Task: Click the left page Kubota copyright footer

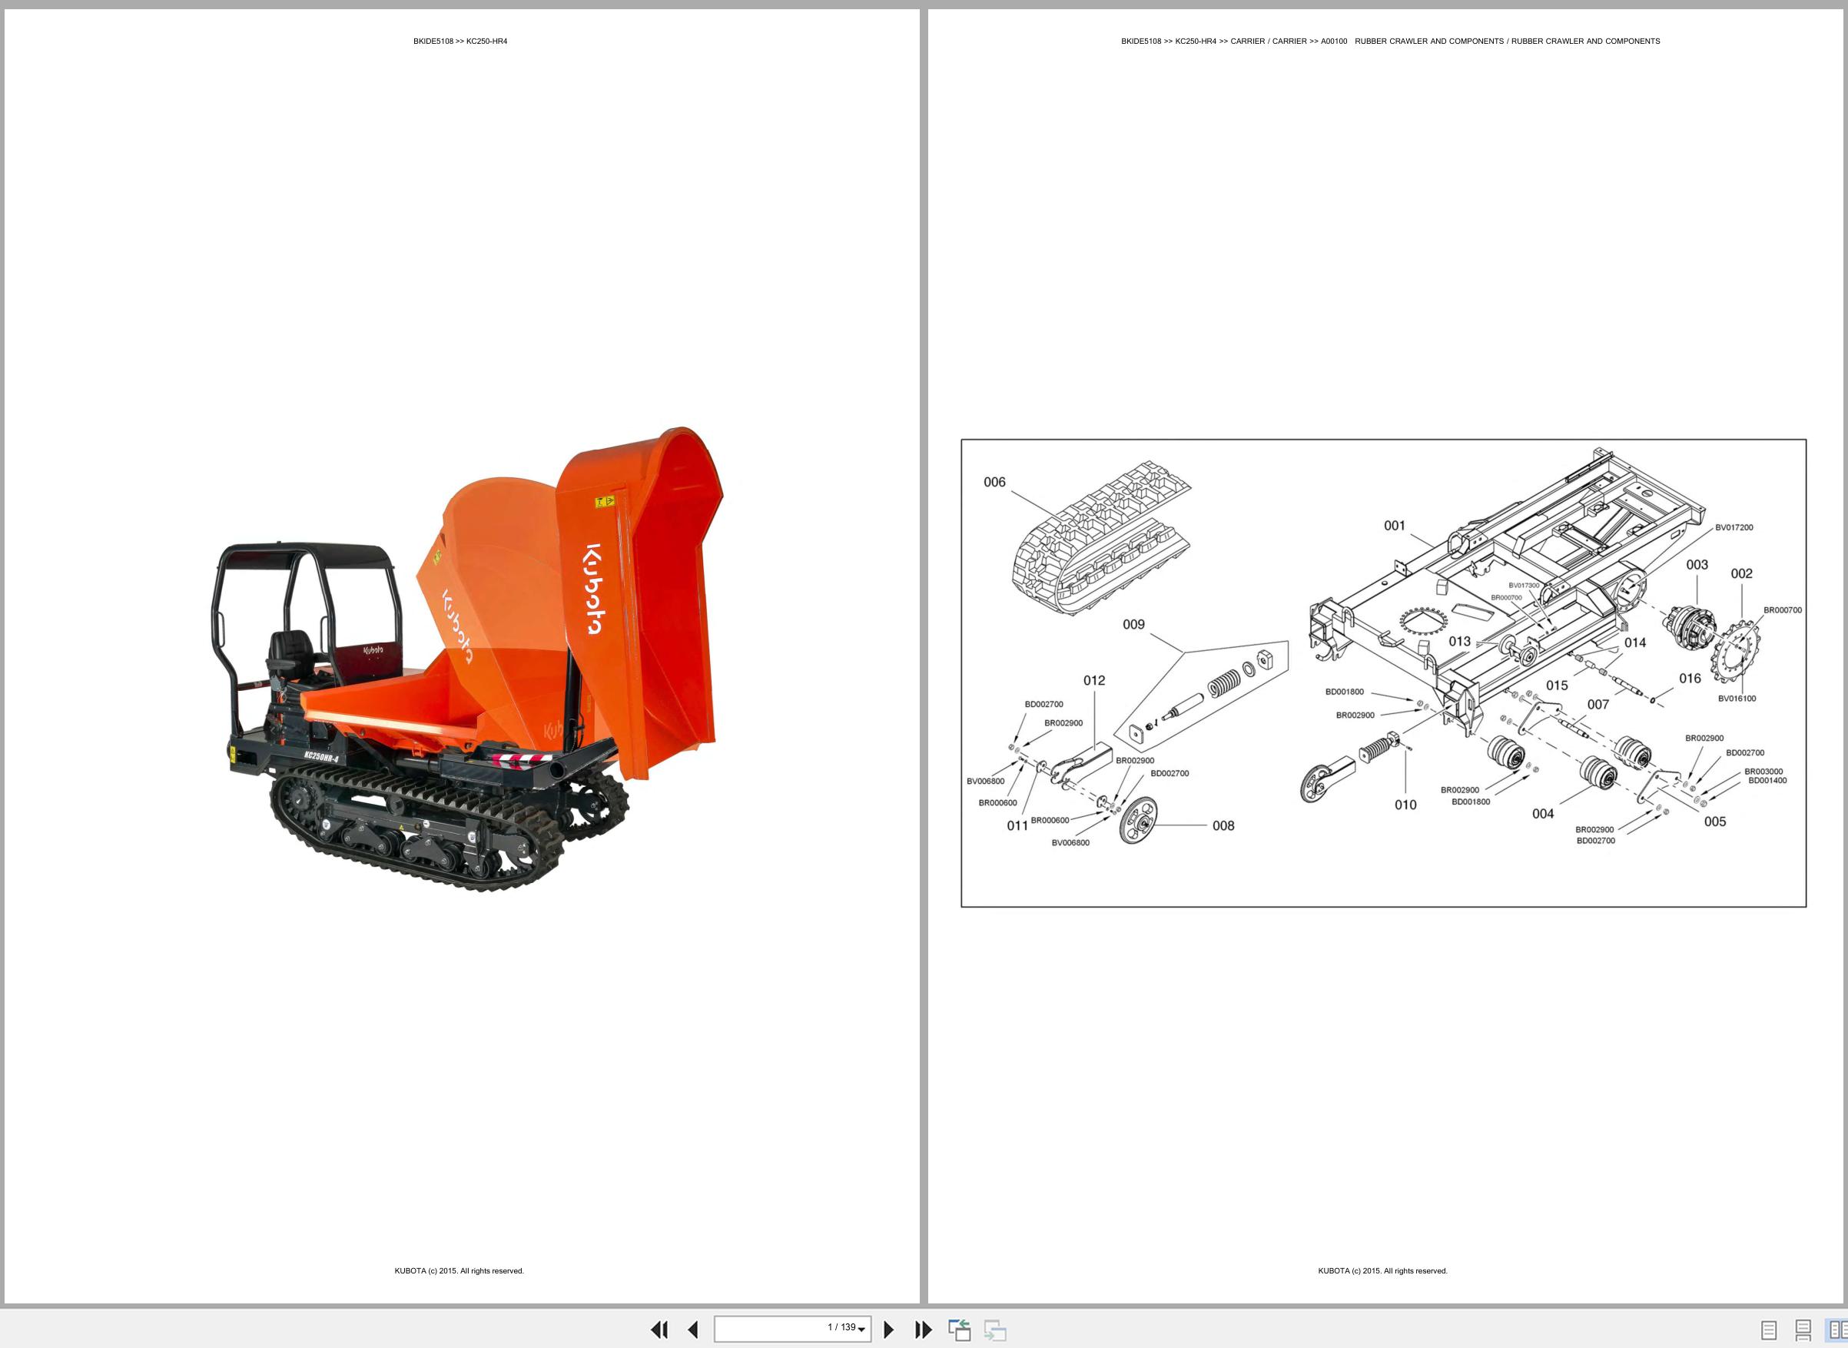Action: [x=460, y=1271]
